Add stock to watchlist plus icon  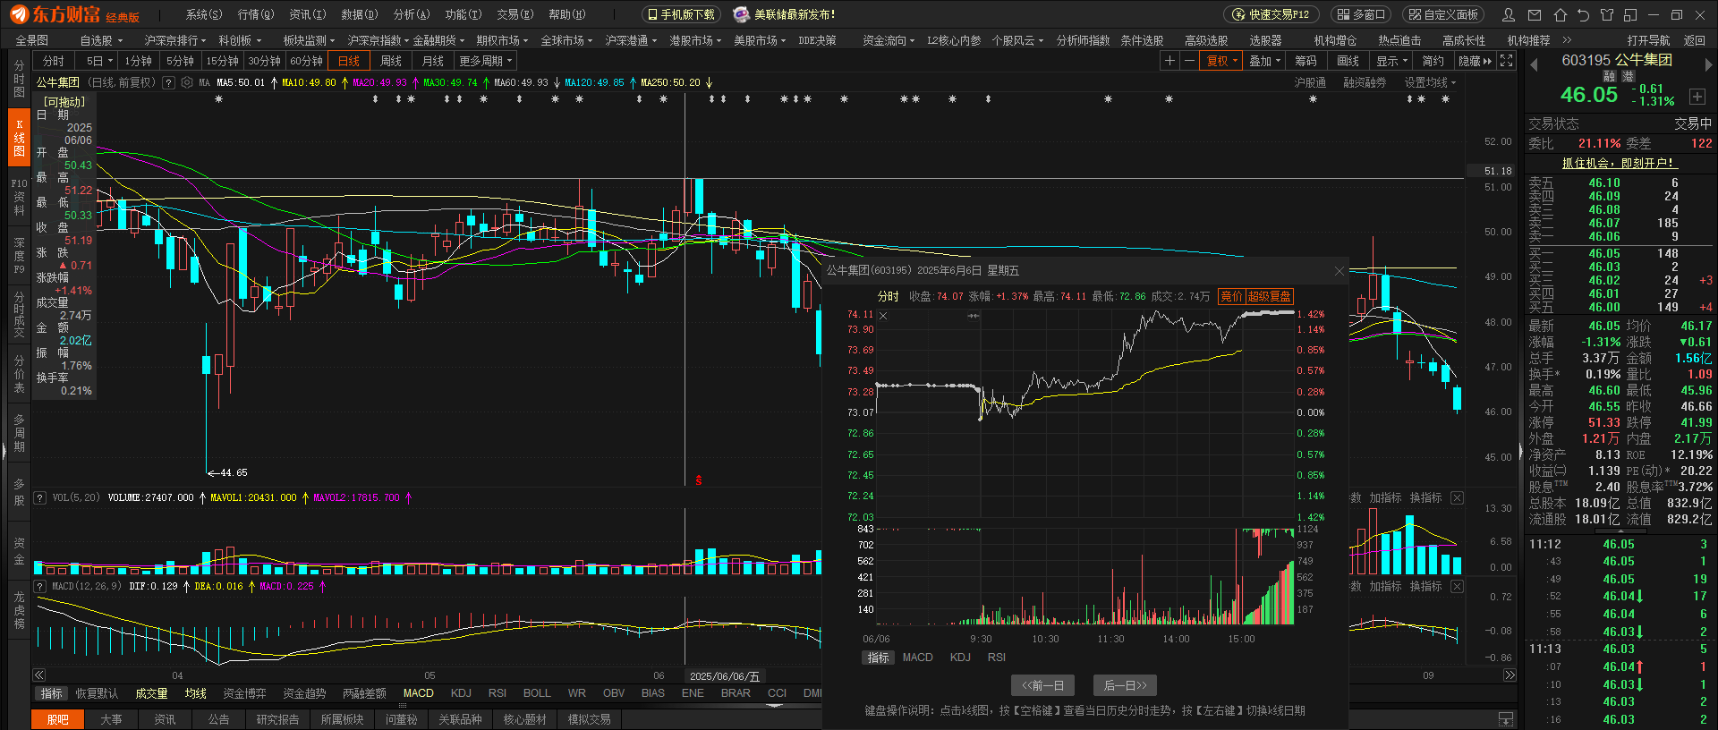click(1697, 97)
